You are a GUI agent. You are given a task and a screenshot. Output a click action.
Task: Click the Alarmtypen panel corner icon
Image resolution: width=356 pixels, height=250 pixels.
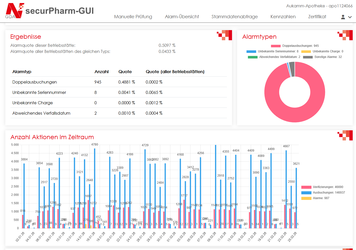point(345,35)
